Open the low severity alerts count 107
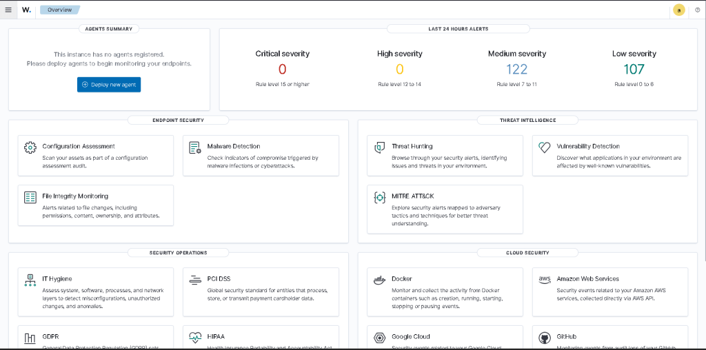Image resolution: width=706 pixels, height=350 pixels. click(x=634, y=69)
